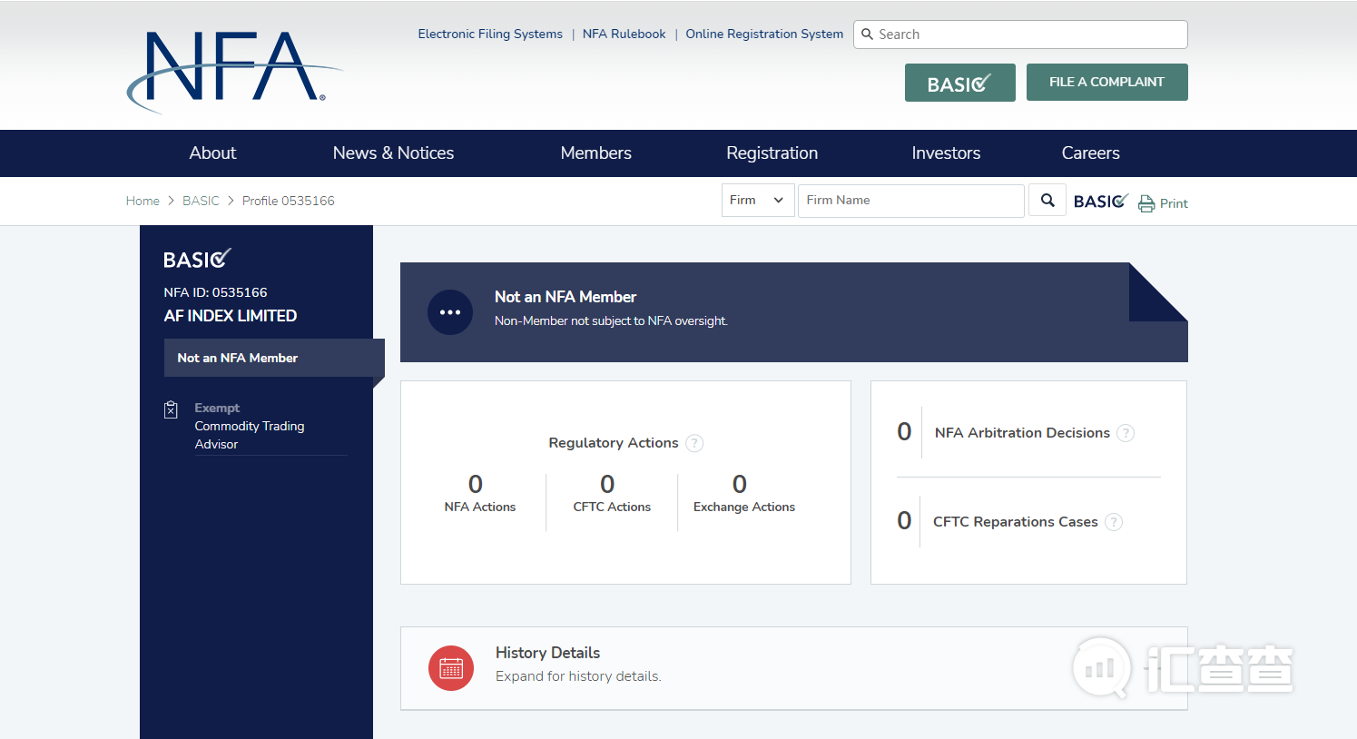Go to Home breadcrumb
The width and height of the screenshot is (1357, 739).
click(x=143, y=201)
